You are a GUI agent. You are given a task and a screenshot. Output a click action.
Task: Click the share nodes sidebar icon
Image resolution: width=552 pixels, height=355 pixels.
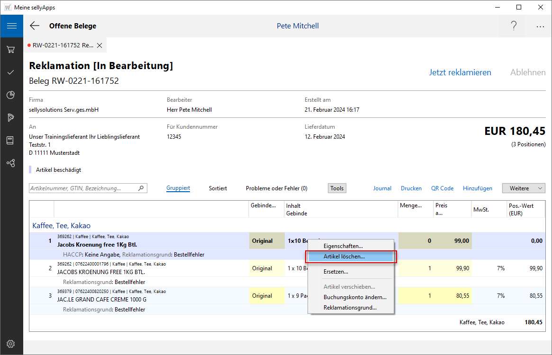coord(11,163)
